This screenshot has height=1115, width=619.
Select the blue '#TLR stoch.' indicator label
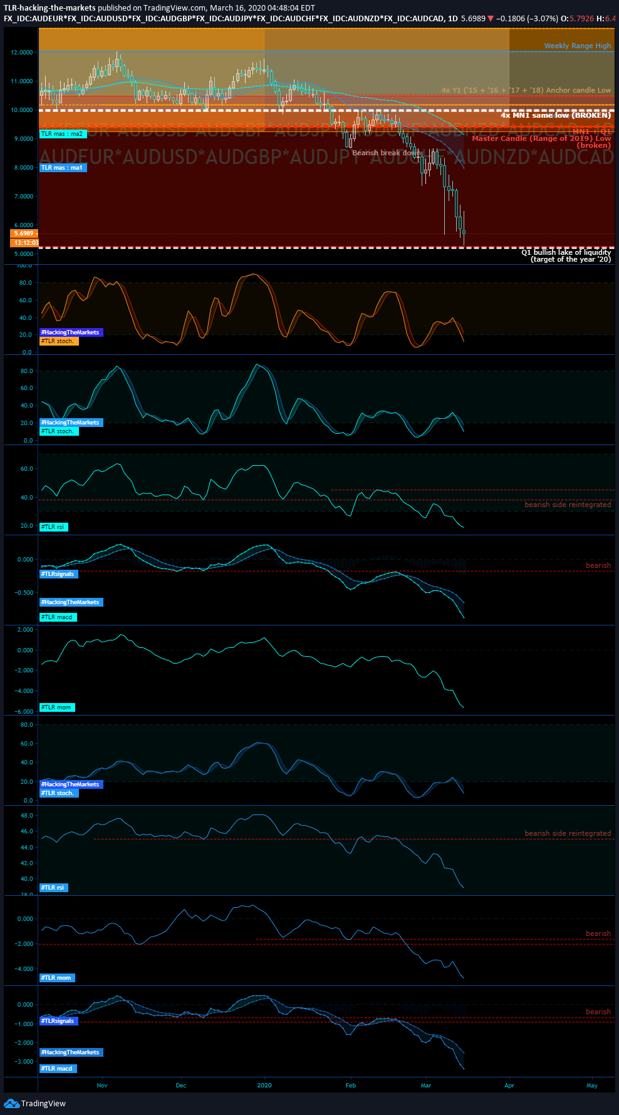pos(59,793)
